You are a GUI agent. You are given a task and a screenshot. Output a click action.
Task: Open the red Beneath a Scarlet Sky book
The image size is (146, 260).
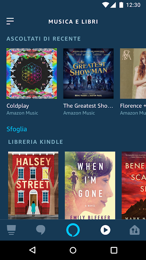pyautogui.click(x=134, y=186)
